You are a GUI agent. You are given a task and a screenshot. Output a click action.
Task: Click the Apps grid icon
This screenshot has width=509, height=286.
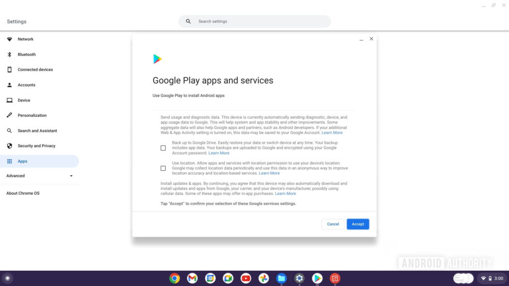click(x=9, y=162)
